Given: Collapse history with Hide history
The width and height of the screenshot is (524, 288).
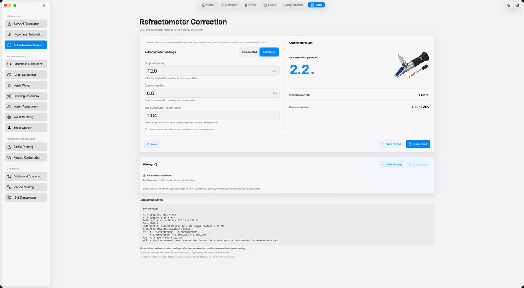Looking at the screenshot, I should [391, 164].
